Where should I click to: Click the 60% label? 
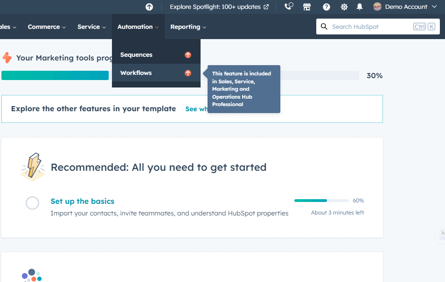tap(358, 201)
